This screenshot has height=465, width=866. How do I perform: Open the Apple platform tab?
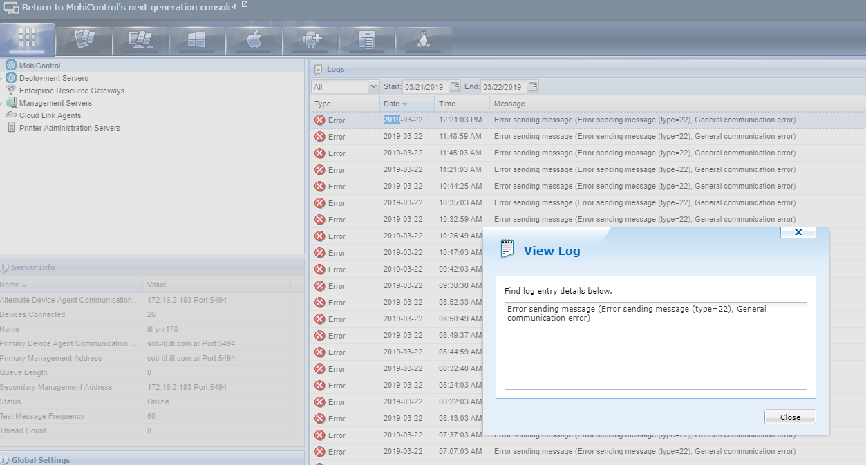[x=254, y=40]
